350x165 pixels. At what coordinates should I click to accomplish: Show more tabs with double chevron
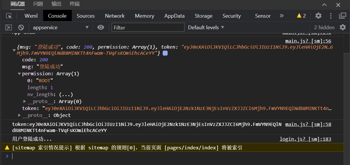pyautogui.click(x=281, y=16)
